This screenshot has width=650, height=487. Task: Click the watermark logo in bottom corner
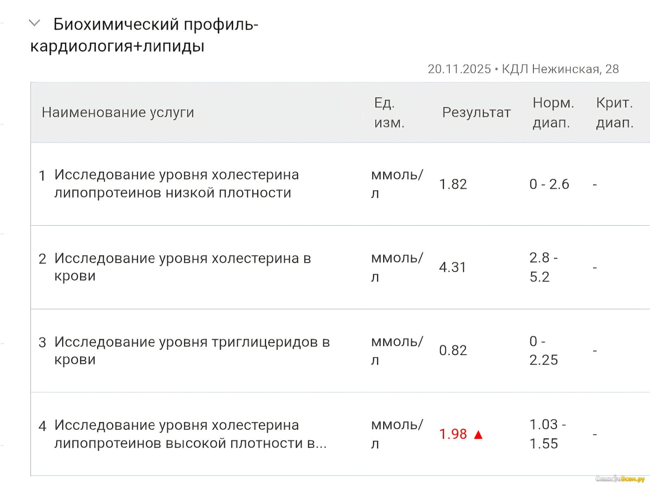point(620,479)
